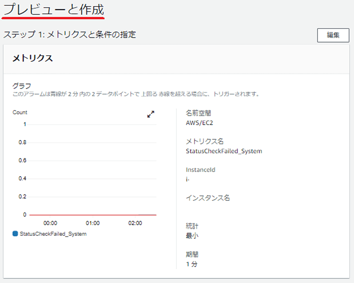Select the プレビューと作成 page heading
Viewport: 354px width, 283px height.
(x=53, y=10)
